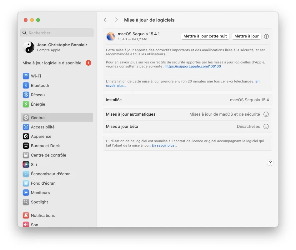Click the 'macOS Sequoia 15.4' installed version
Image resolution: width=296 pixels, height=250 pixels.
(249, 100)
